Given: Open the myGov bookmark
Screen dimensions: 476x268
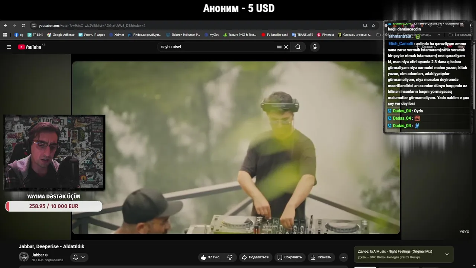Looking at the screenshot, I should (212, 35).
